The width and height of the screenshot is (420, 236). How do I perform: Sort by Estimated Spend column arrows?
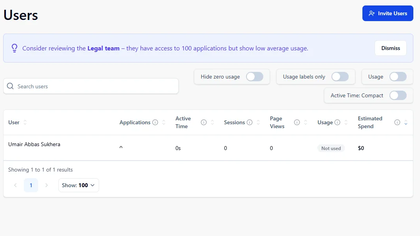coord(406,122)
